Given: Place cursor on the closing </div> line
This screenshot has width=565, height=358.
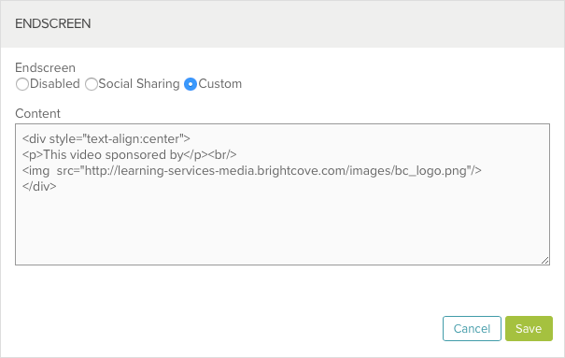Looking at the screenshot, I should pos(39,186).
